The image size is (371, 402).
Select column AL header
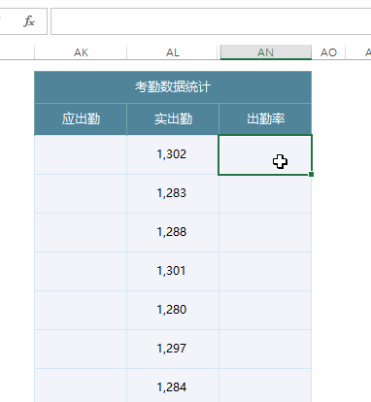(x=173, y=52)
